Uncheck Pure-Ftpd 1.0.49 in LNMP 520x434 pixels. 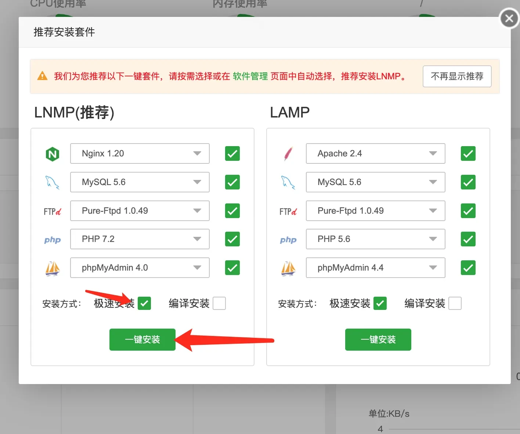point(232,211)
